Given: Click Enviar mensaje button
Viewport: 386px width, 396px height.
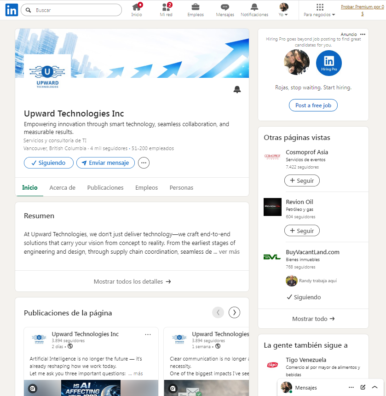Looking at the screenshot, I should (x=105, y=163).
